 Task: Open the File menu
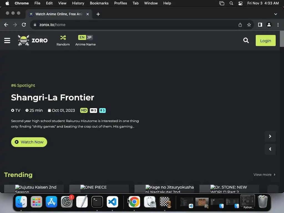click(x=37, y=3)
